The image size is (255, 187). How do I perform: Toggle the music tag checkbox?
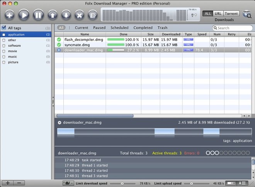point(4,57)
